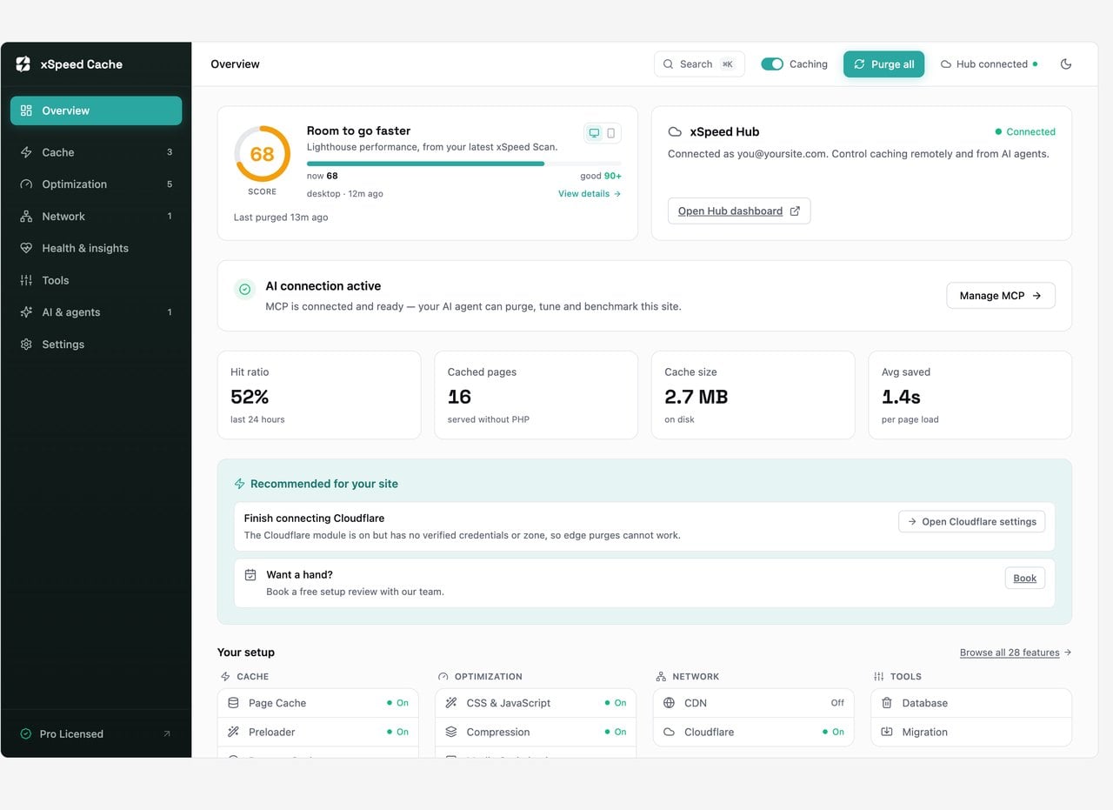1113x810 pixels.
Task: Open AI & agents section
Action: (x=96, y=312)
